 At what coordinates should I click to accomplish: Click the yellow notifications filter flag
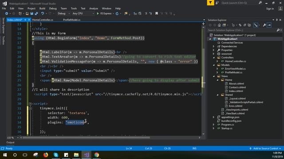click(x=210, y=3)
